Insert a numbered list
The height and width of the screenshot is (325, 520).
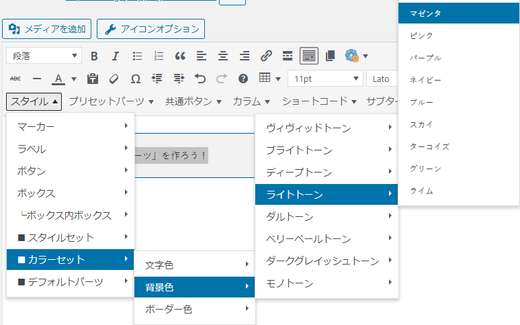coord(159,56)
